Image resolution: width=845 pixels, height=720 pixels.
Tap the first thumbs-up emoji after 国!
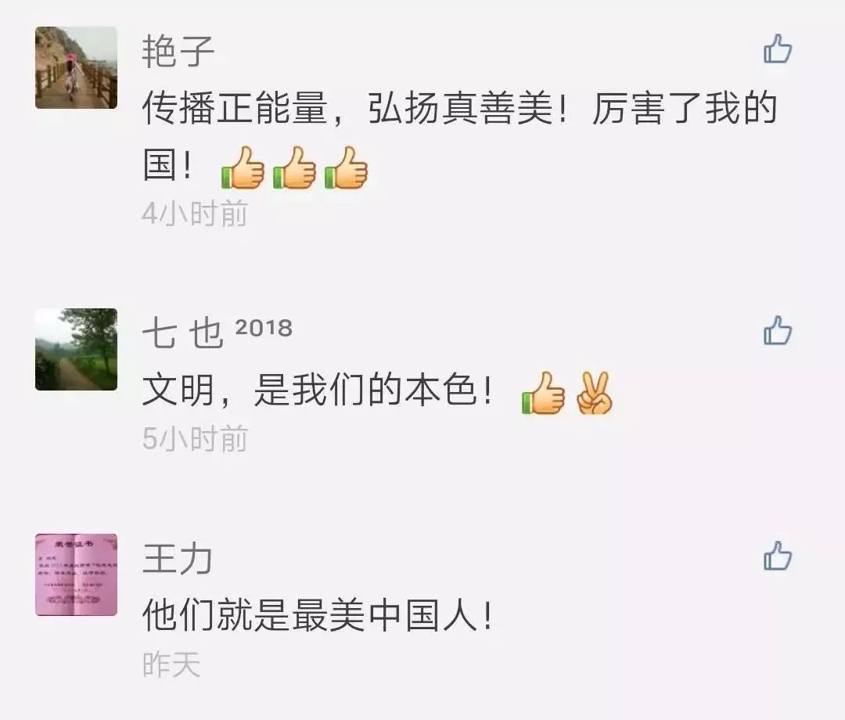[x=243, y=167]
